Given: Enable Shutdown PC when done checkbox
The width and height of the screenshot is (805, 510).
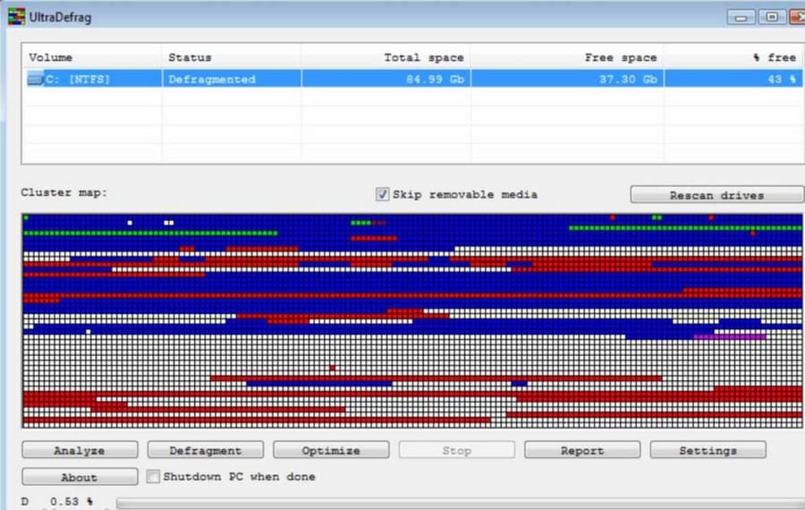Looking at the screenshot, I should tap(153, 477).
